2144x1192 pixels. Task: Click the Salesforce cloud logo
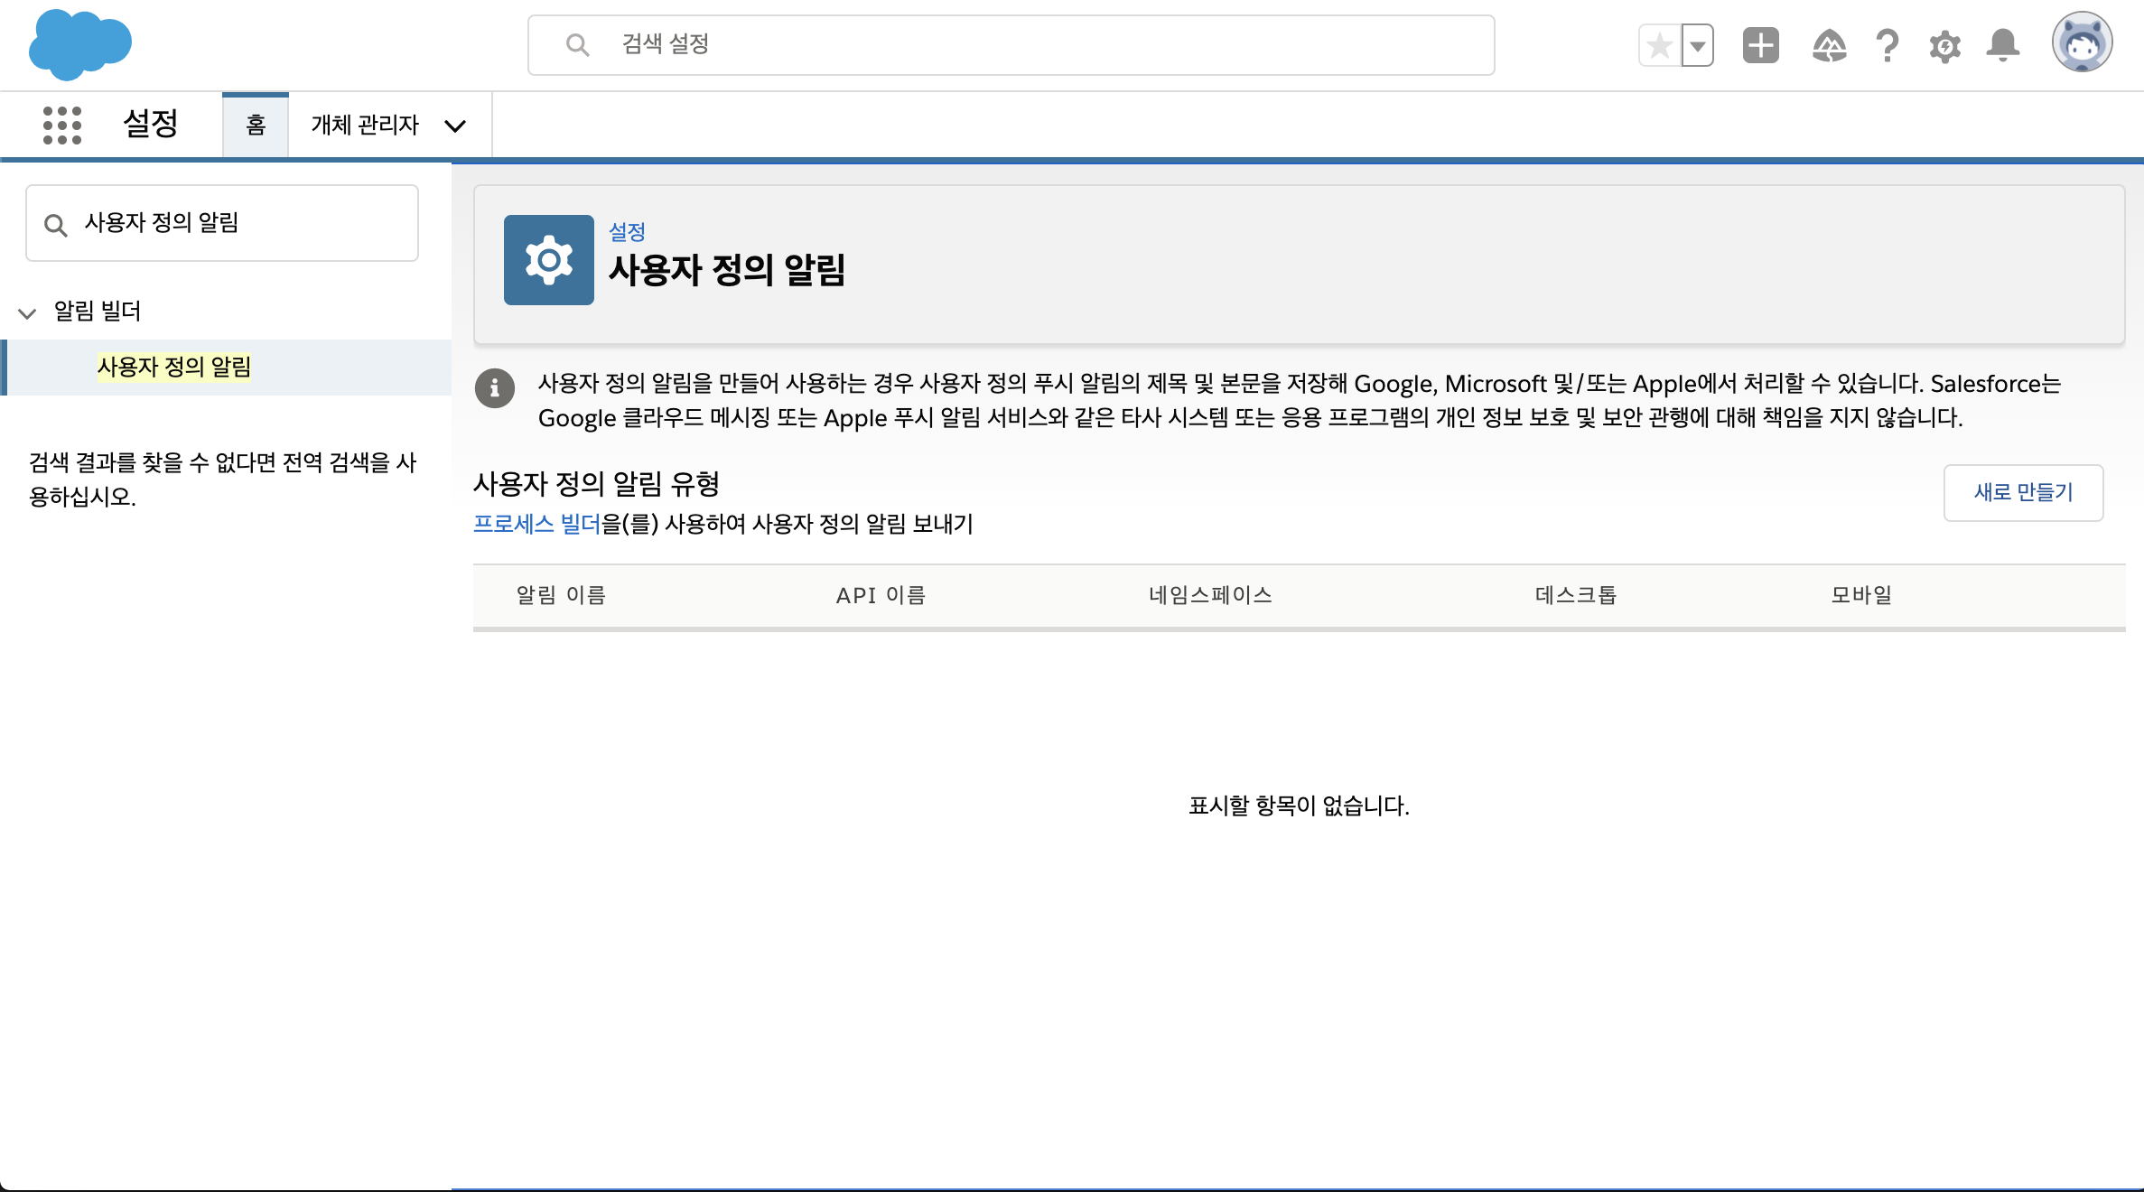point(79,44)
